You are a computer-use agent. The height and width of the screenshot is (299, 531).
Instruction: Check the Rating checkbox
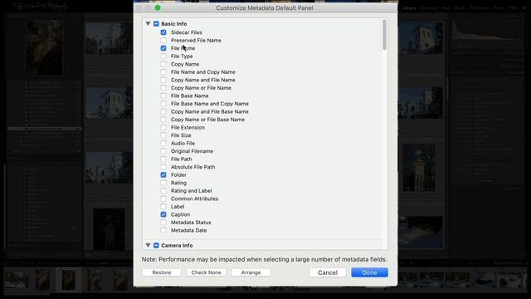pos(163,183)
